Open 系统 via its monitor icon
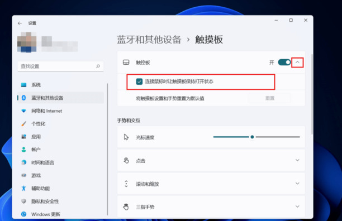Screen dimensions: 342x221 pos(24,85)
